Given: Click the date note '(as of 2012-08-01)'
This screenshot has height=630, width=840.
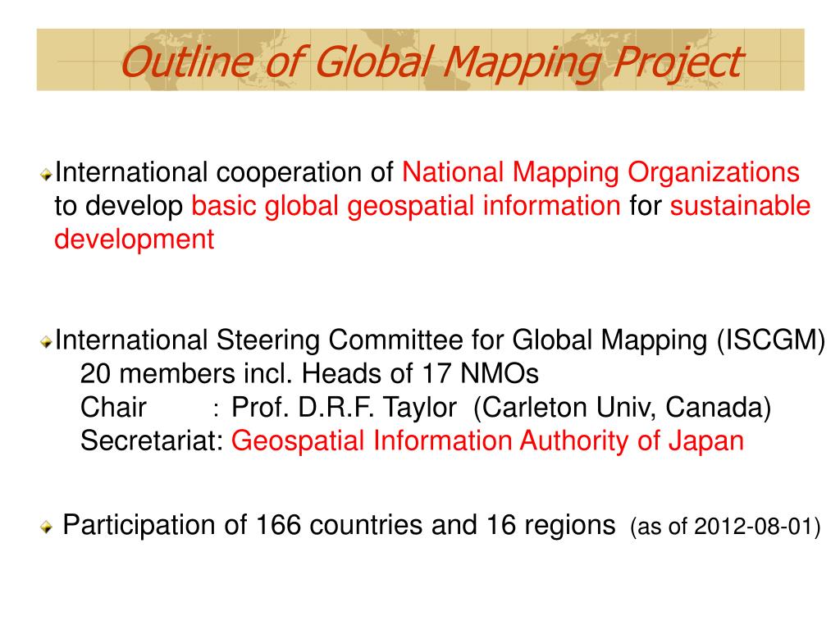Looking at the screenshot, I should 725,527.
